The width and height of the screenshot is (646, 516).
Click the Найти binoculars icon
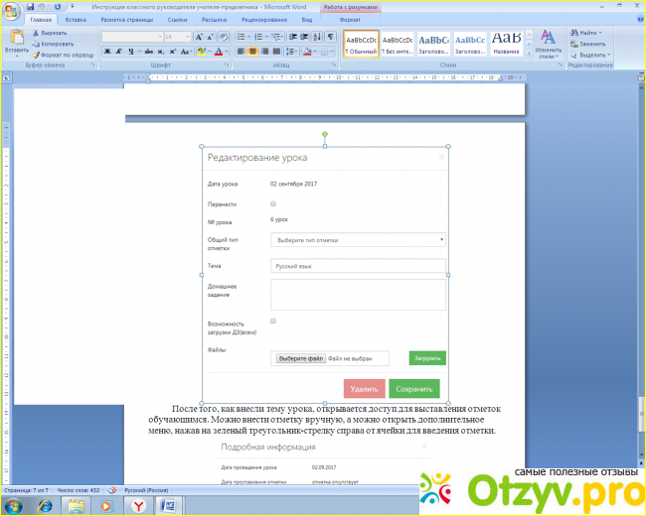574,33
